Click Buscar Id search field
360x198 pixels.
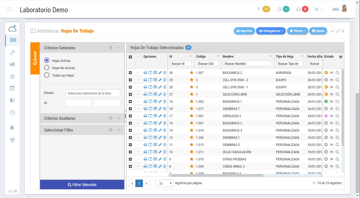click(181, 64)
